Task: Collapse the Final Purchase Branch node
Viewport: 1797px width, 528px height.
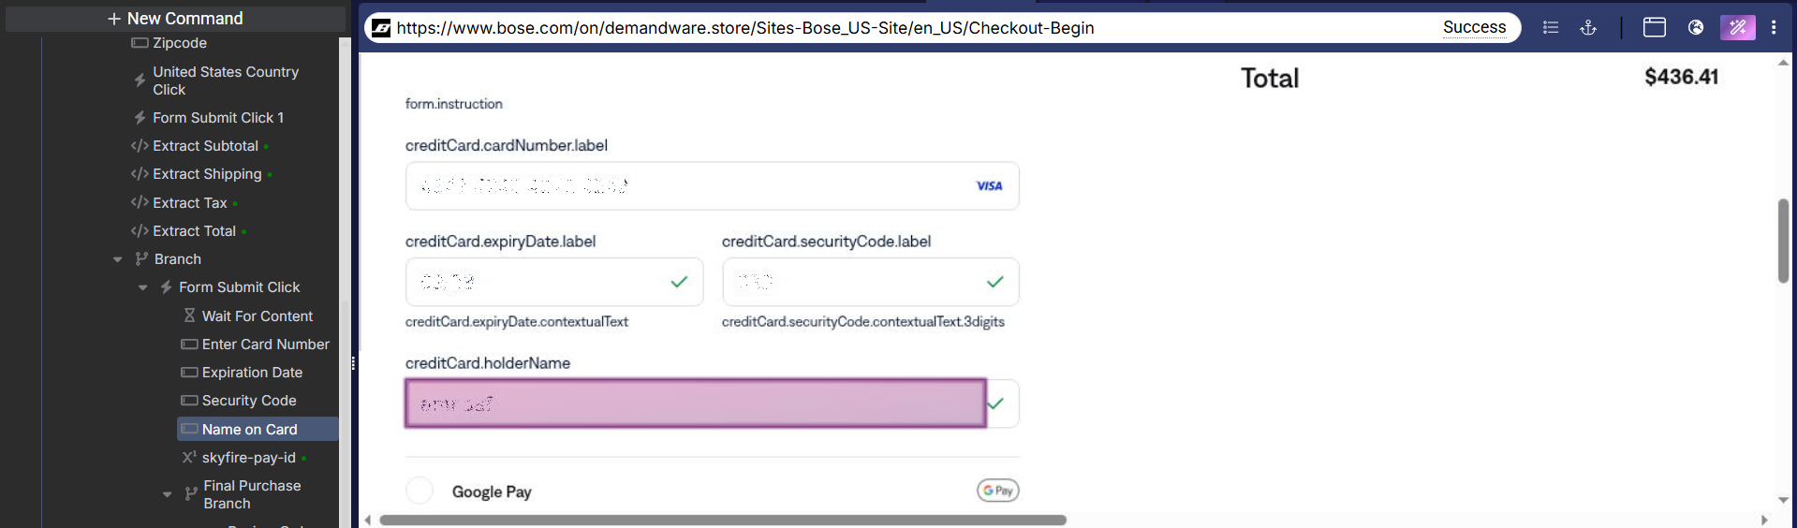Action: pyautogui.click(x=167, y=494)
